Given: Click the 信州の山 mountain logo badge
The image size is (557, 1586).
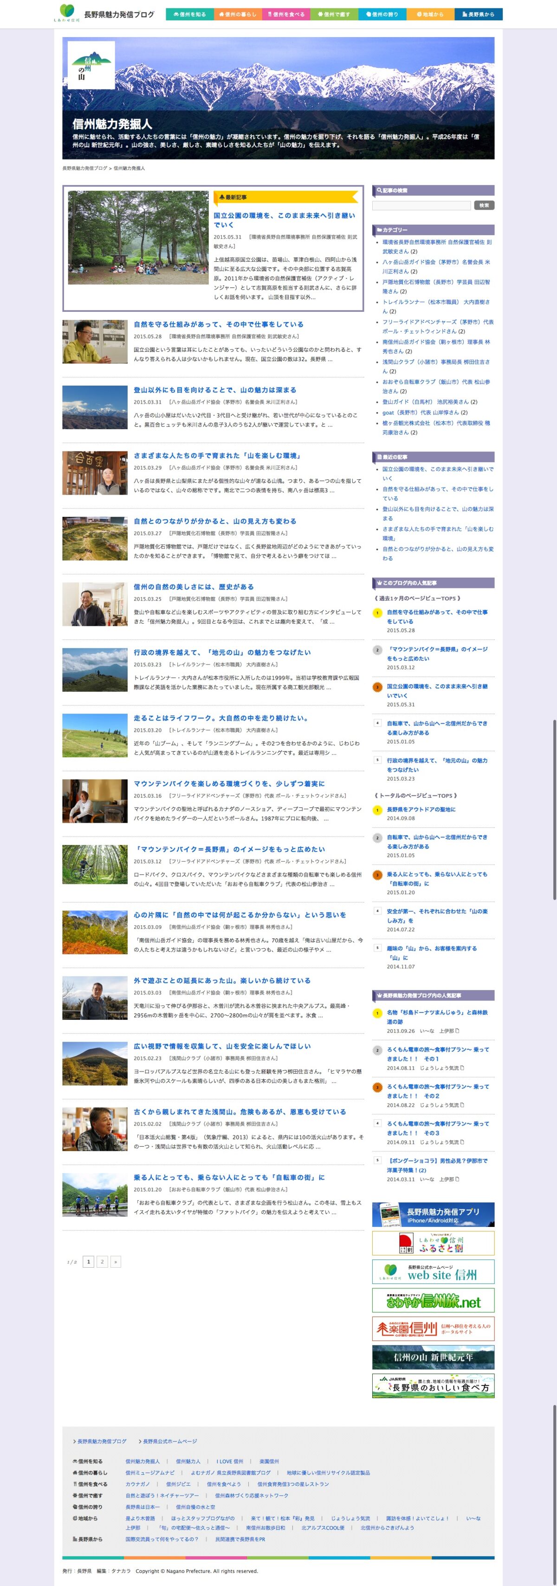Looking at the screenshot, I should (x=91, y=64).
